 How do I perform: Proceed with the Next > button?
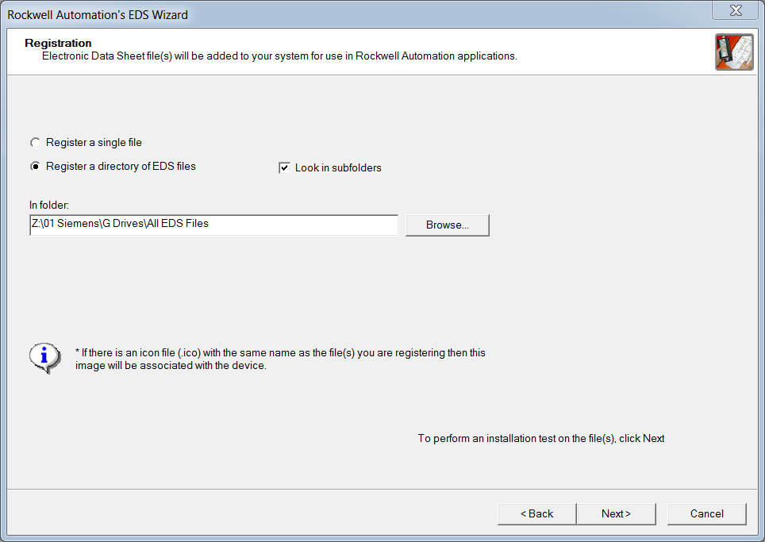pos(616,513)
